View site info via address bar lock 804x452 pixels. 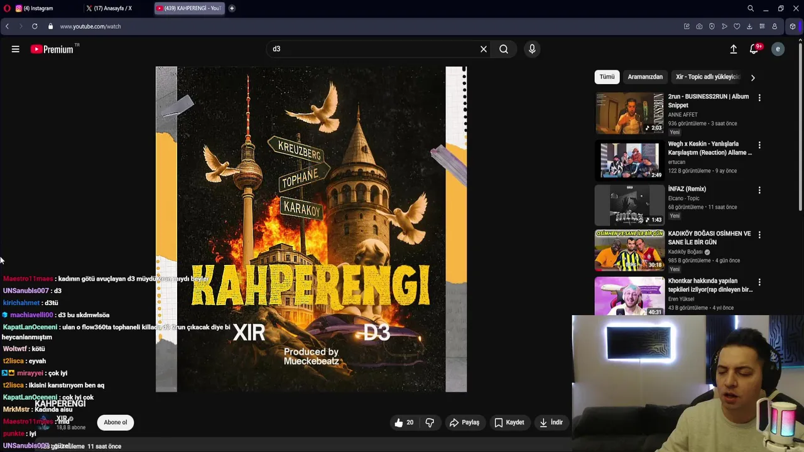coord(50,26)
